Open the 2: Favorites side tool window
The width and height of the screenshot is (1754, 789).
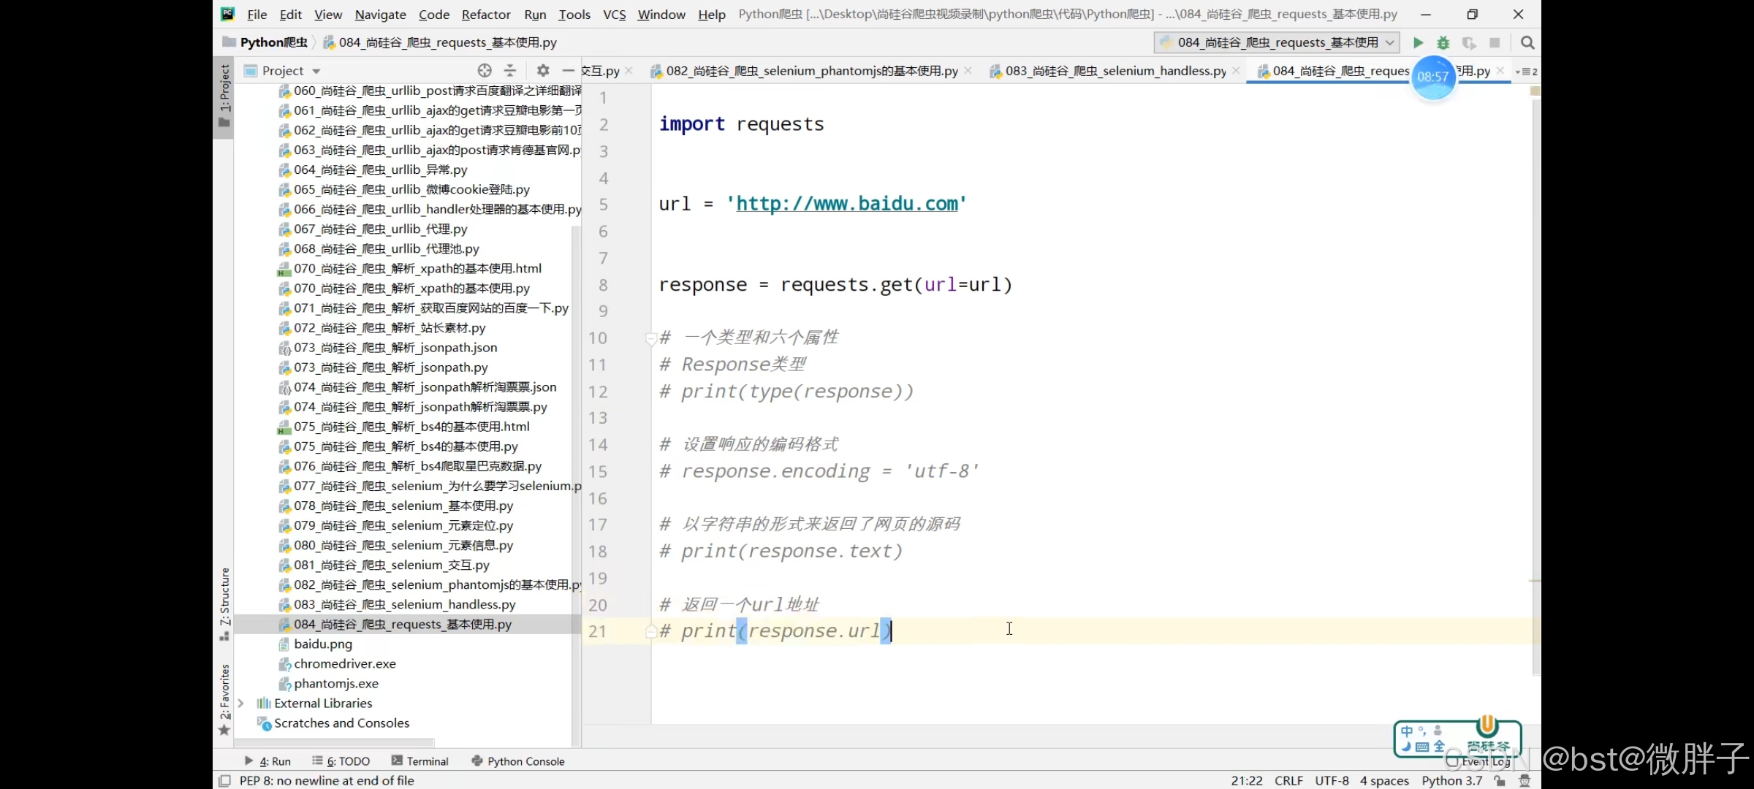224,700
